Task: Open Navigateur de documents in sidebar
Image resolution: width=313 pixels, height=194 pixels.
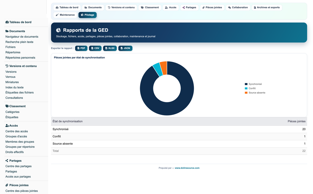Action: [22, 37]
